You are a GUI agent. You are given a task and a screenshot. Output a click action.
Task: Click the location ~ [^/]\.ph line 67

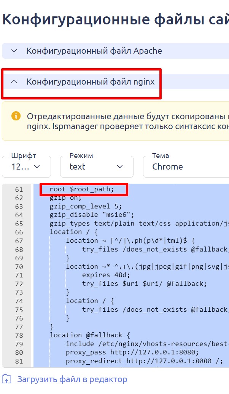130,240
